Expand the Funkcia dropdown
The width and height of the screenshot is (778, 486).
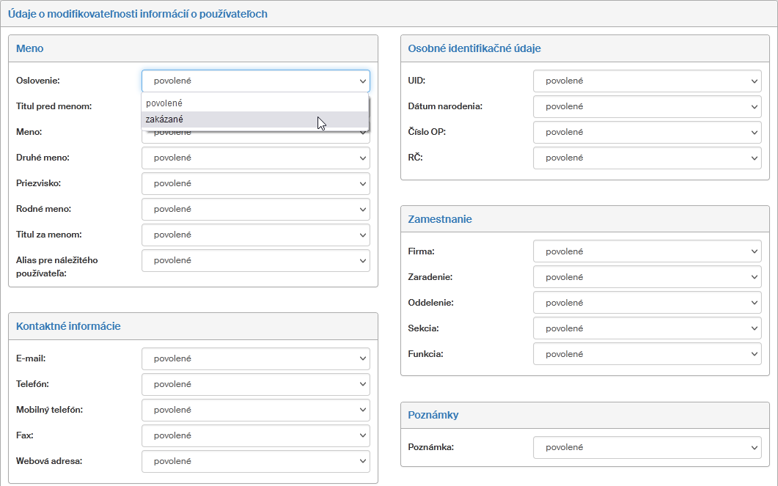coord(647,355)
